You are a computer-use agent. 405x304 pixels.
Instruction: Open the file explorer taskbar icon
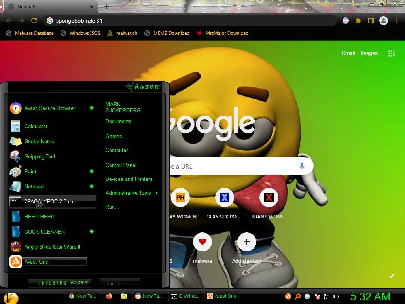tap(124, 296)
